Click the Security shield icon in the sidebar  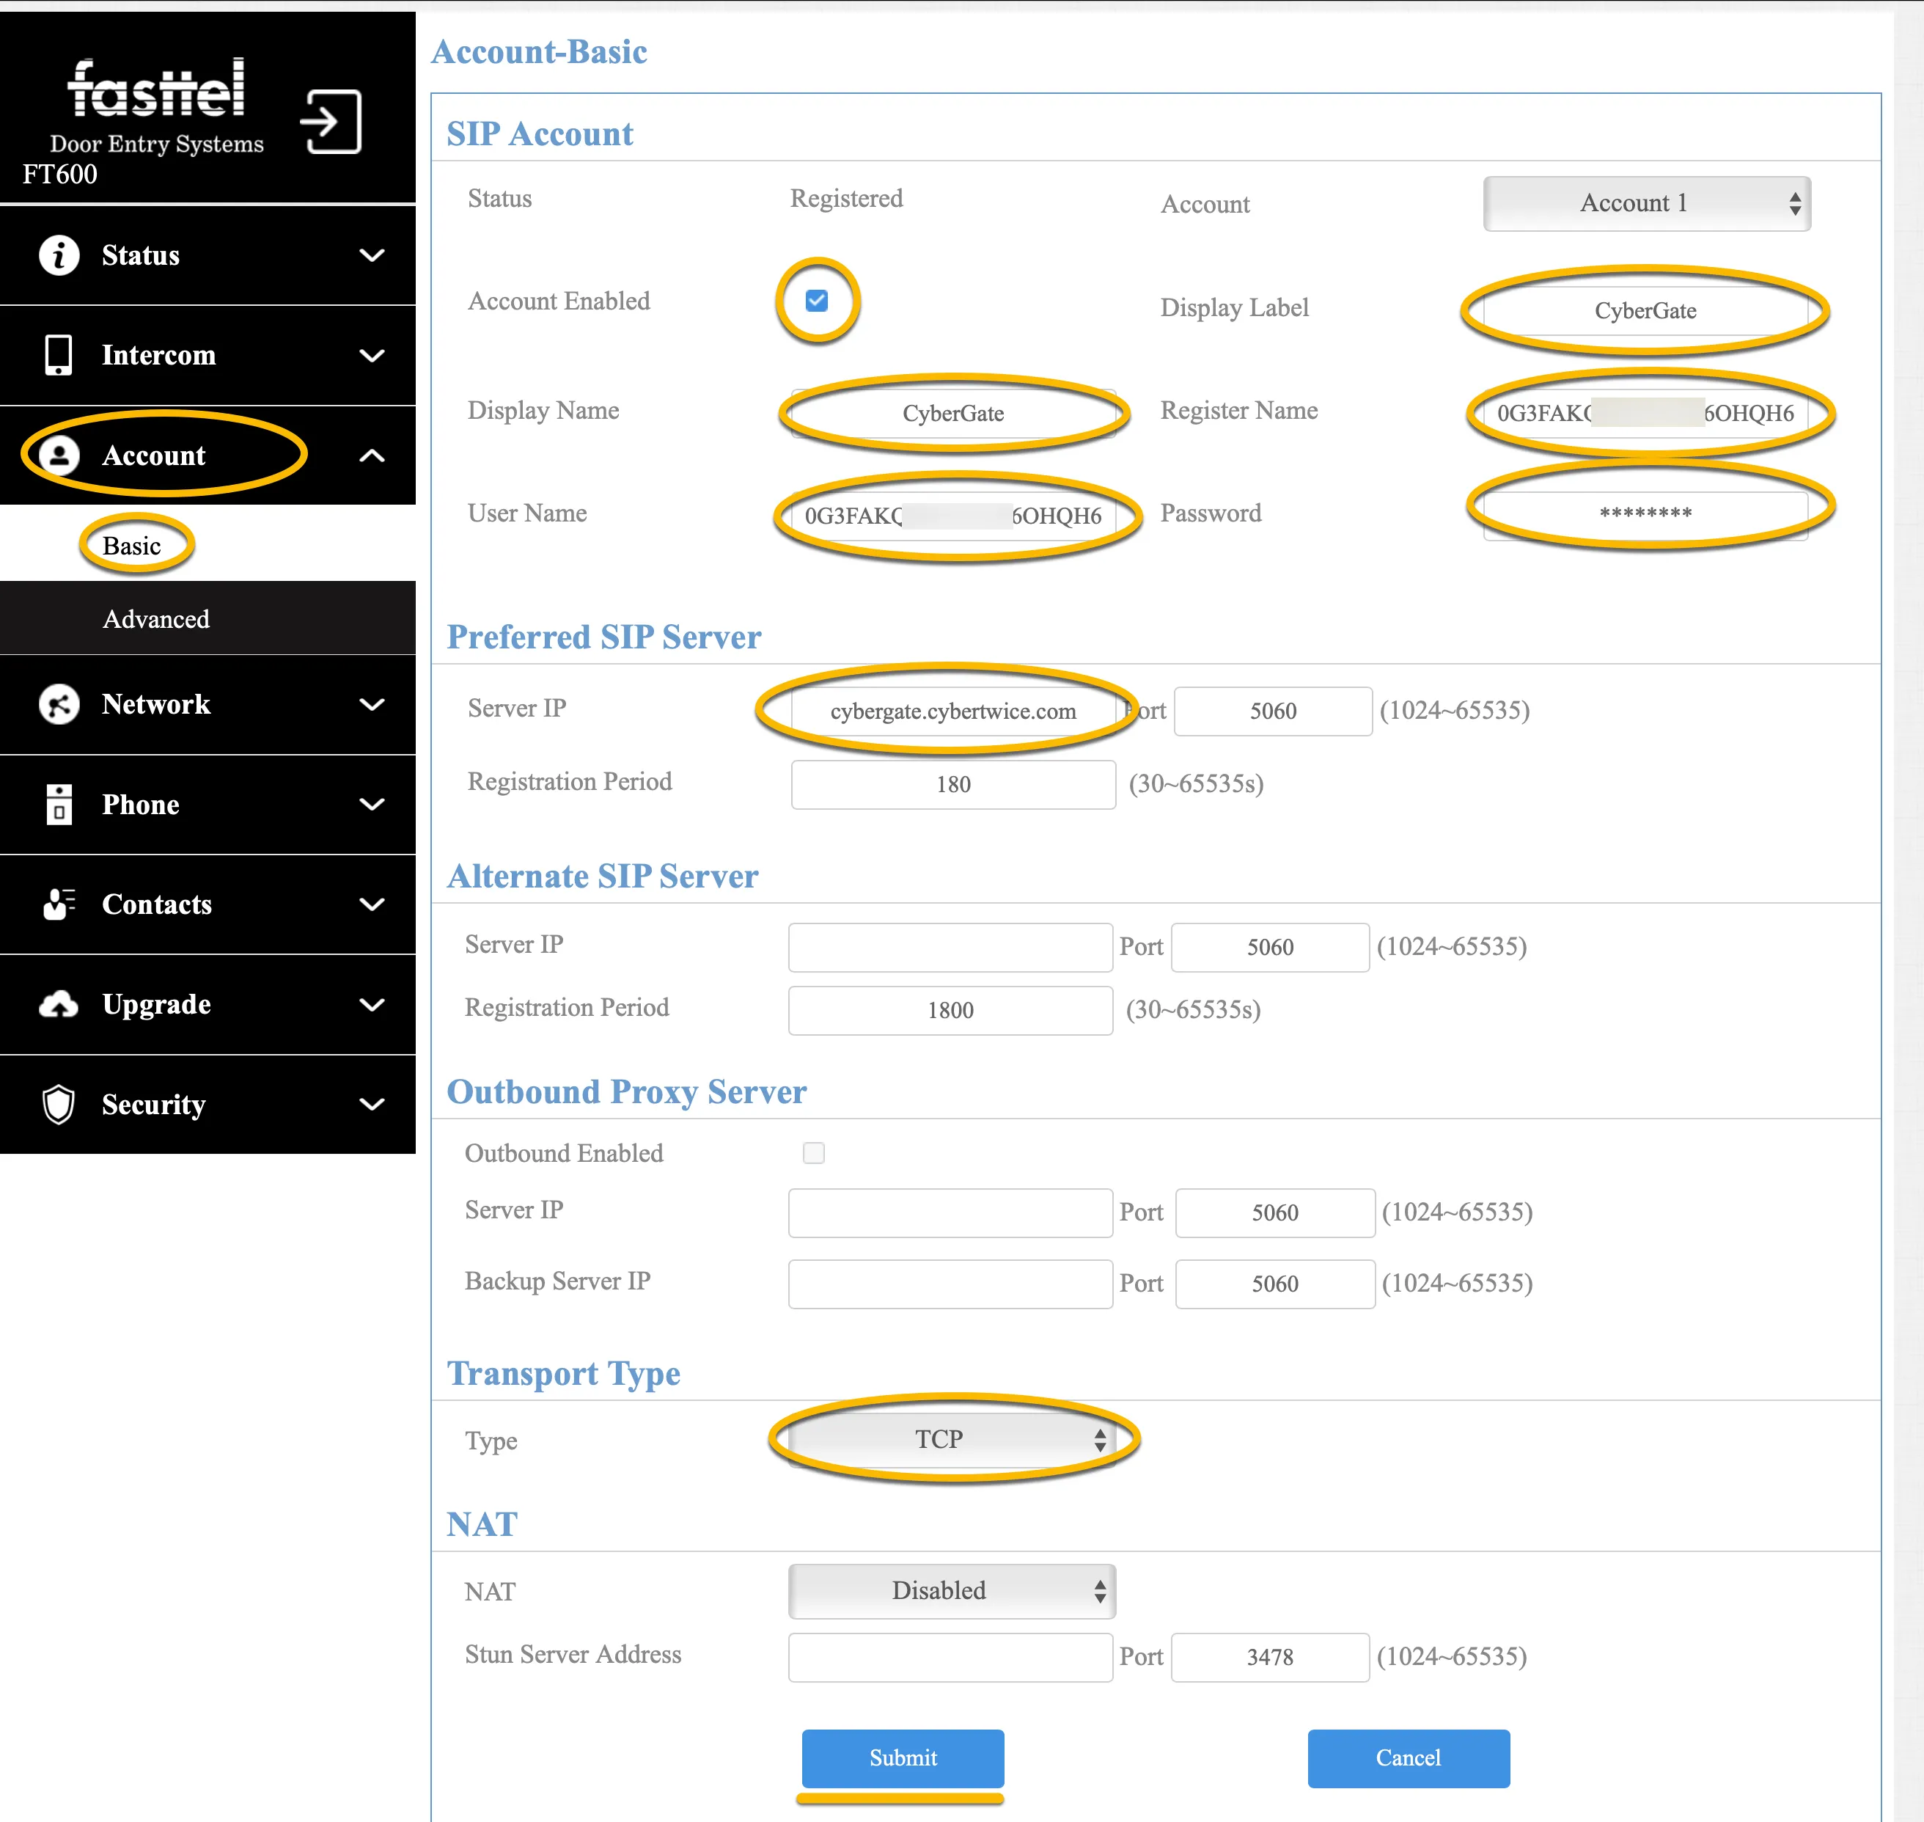tap(59, 1104)
